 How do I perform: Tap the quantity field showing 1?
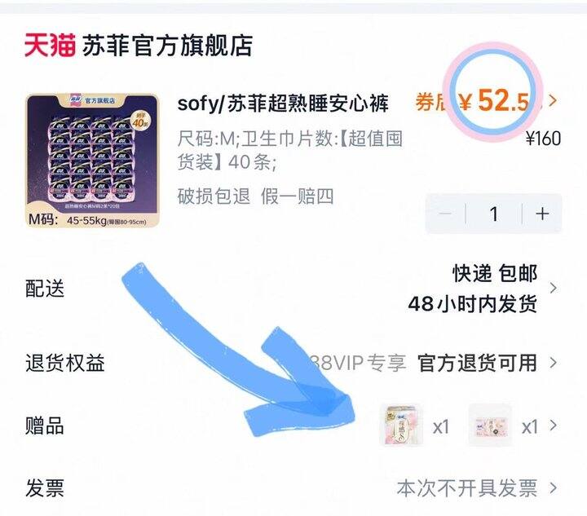click(x=494, y=214)
